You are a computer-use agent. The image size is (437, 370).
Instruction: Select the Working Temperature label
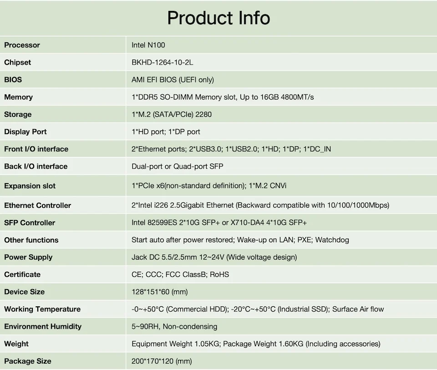coord(42,309)
